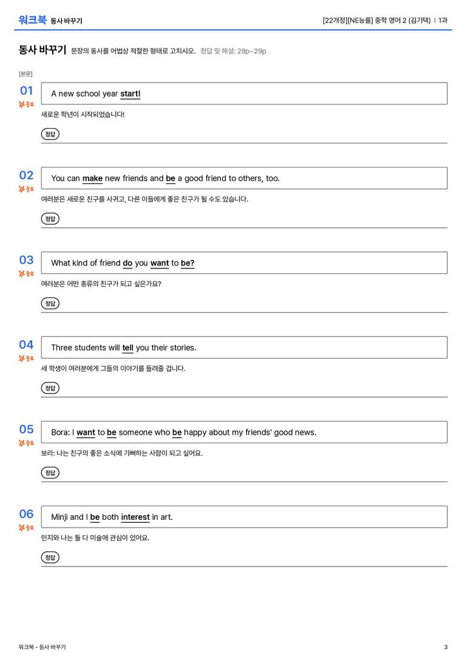Click the 중요 star icon under question 04
Image resolution: width=466 pixels, height=660 pixels.
click(x=22, y=358)
